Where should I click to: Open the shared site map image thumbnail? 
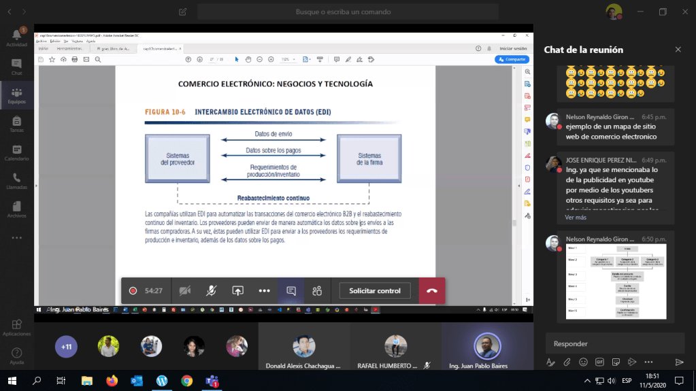(616, 282)
